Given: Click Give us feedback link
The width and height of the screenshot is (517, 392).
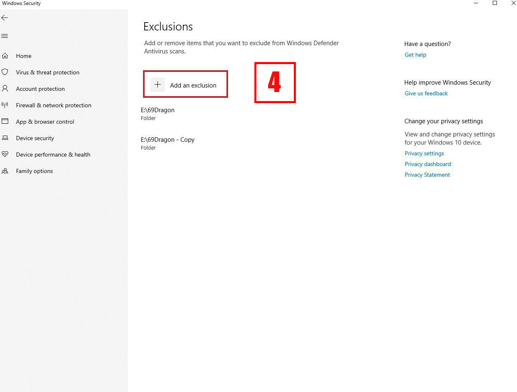Looking at the screenshot, I should click(x=426, y=93).
